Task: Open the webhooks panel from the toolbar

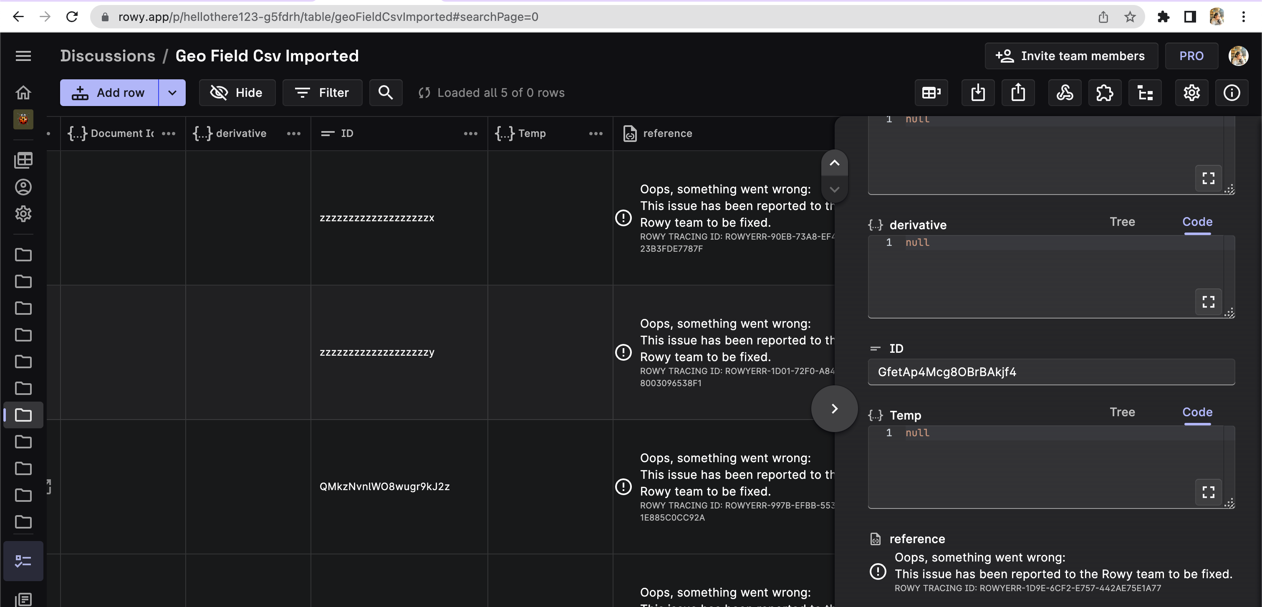Action: [1064, 93]
